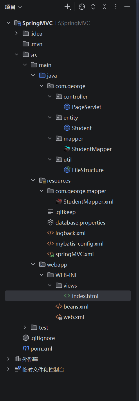Collapse the java folder chevron
This screenshot has width=139, height=401.
pyautogui.click(x=33, y=76)
